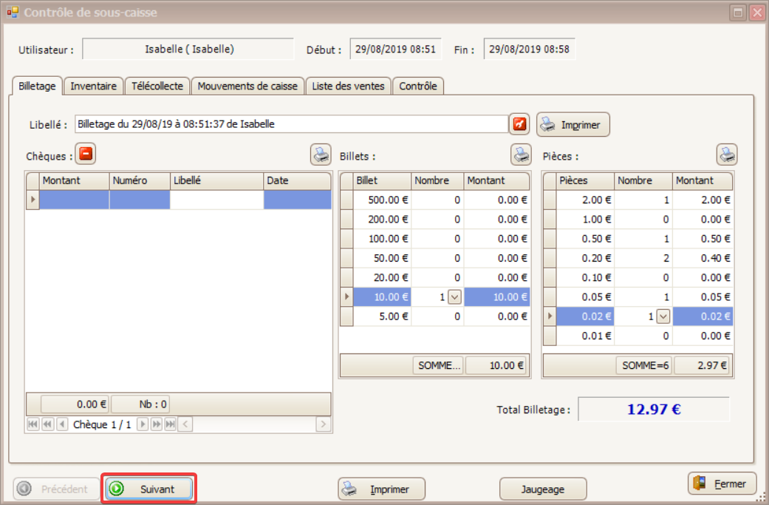Print the Chèques list with printer icon
The height and width of the screenshot is (505, 769).
pos(321,155)
